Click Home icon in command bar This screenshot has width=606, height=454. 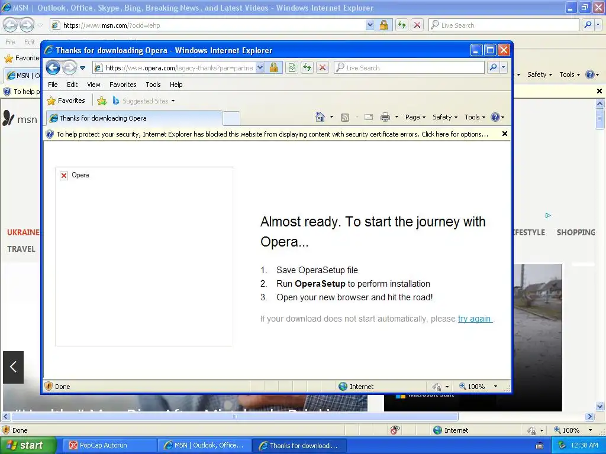tap(320, 117)
